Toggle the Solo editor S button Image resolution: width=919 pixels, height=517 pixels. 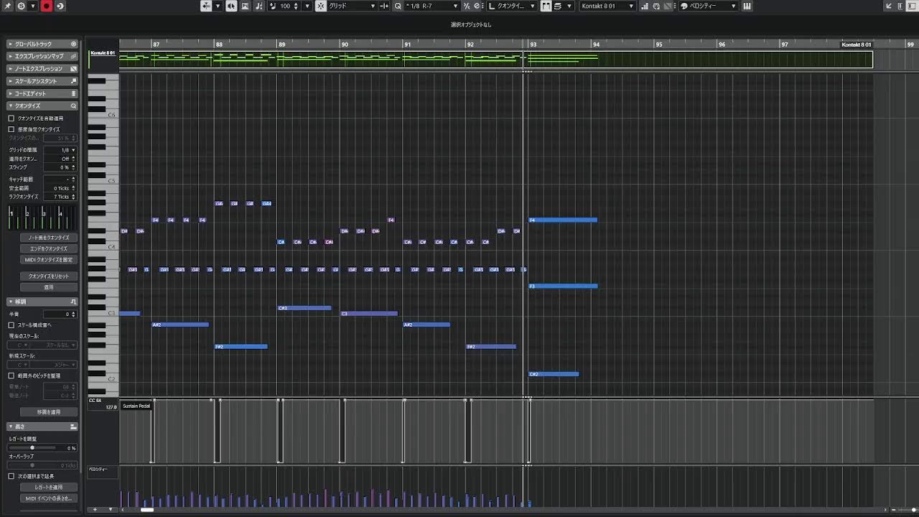(x=21, y=6)
